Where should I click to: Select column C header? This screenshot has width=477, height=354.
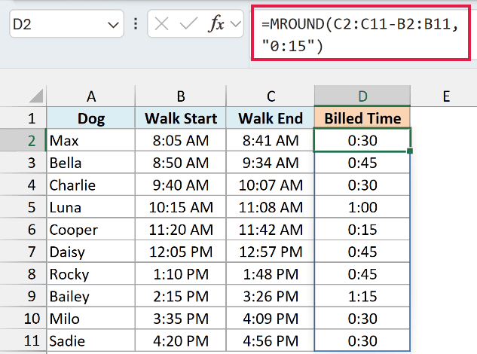[x=271, y=96]
